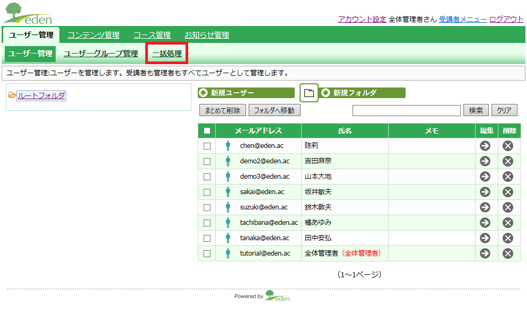Delete user sakai@eden.ac with X icon
The width and height of the screenshot is (527, 333).
pos(508,192)
